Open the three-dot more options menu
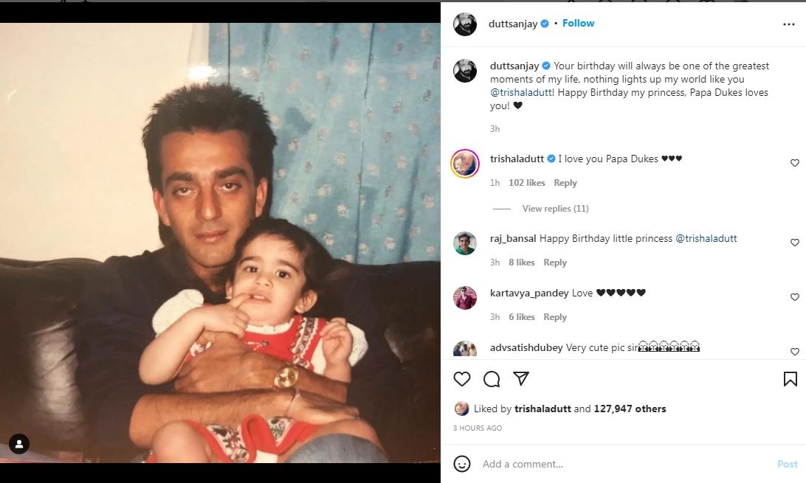 coord(788,24)
